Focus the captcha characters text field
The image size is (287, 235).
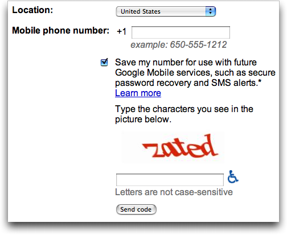(x=170, y=180)
